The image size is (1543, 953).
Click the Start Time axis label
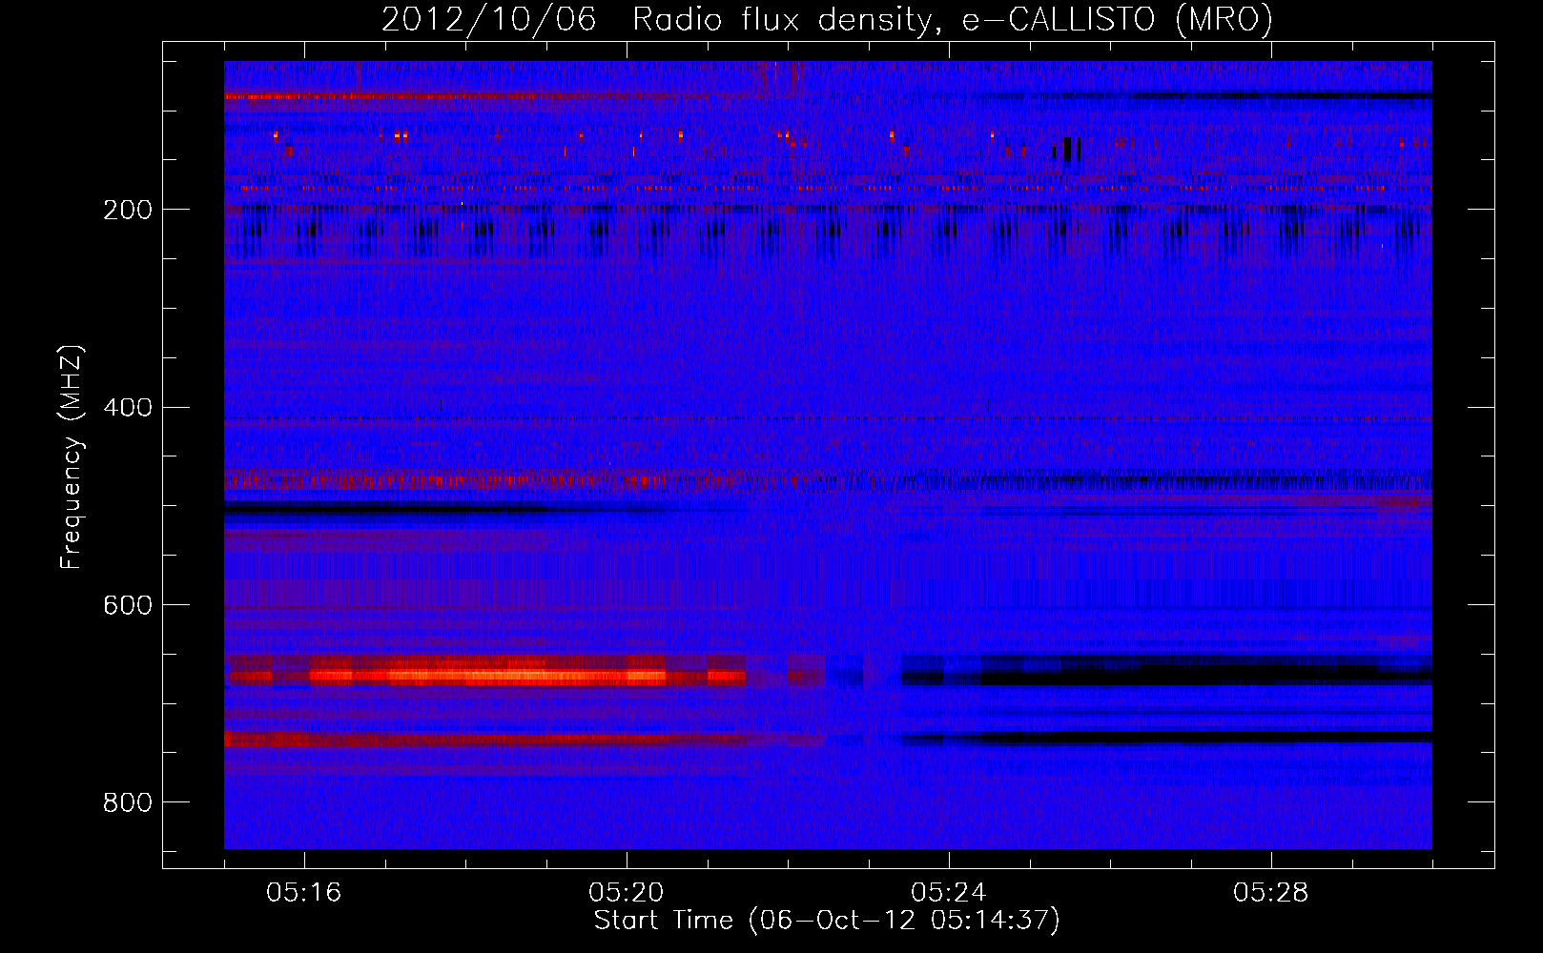[x=827, y=921]
